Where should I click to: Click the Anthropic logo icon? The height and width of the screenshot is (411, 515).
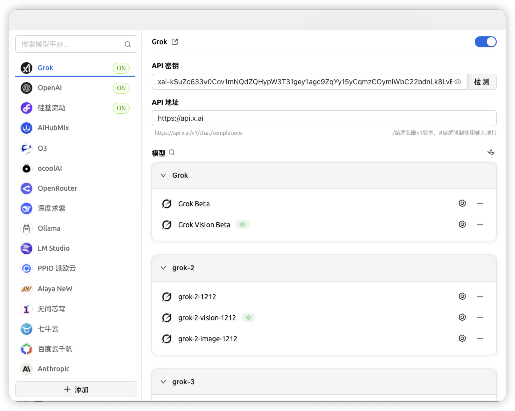pyautogui.click(x=26, y=369)
